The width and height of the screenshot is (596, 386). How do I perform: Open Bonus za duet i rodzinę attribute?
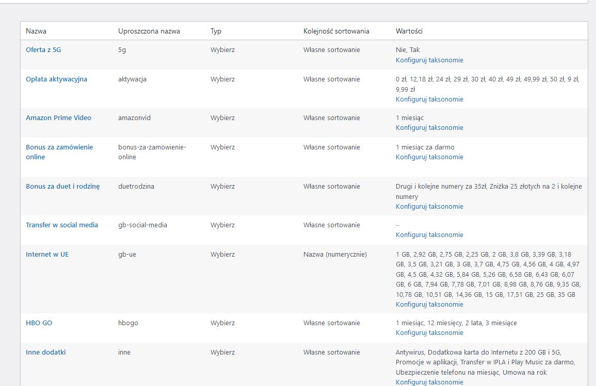tap(63, 187)
